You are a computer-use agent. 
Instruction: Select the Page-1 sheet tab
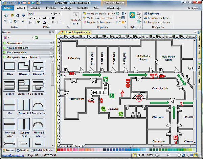79,146
